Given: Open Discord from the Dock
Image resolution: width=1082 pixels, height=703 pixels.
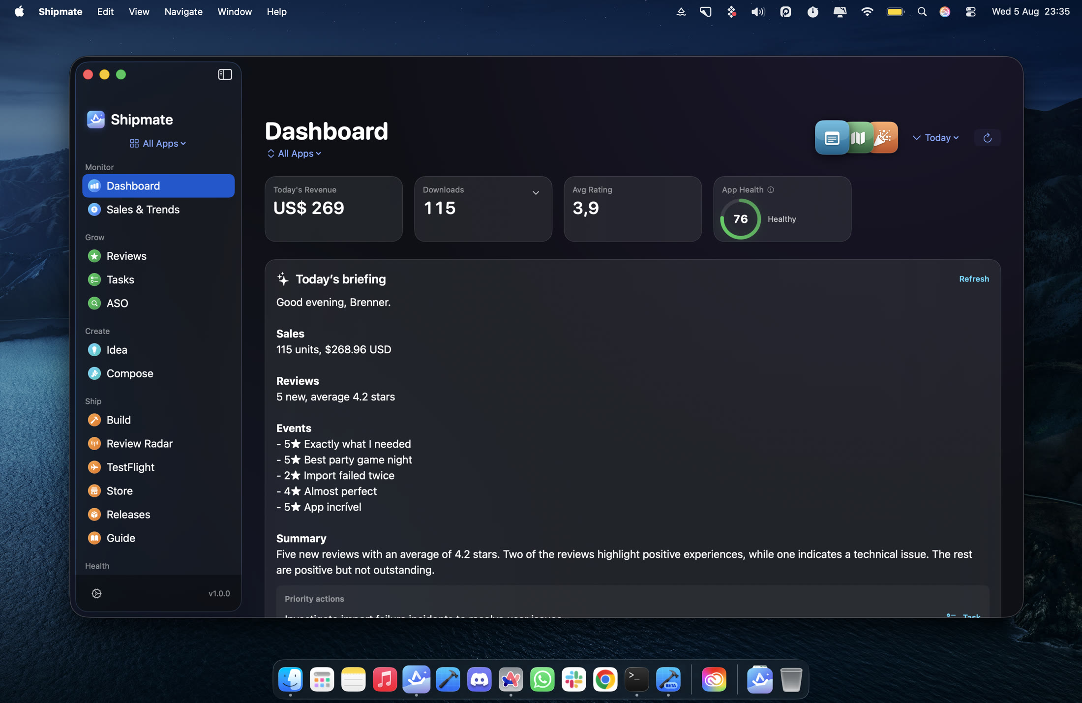Looking at the screenshot, I should pyautogui.click(x=479, y=679).
